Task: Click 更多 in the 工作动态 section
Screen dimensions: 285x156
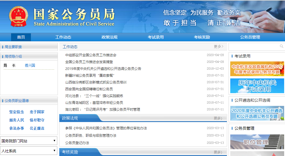Action: click(218, 47)
